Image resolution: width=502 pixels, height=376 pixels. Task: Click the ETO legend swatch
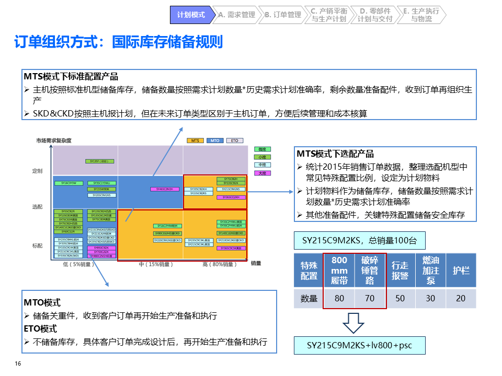[235, 140]
